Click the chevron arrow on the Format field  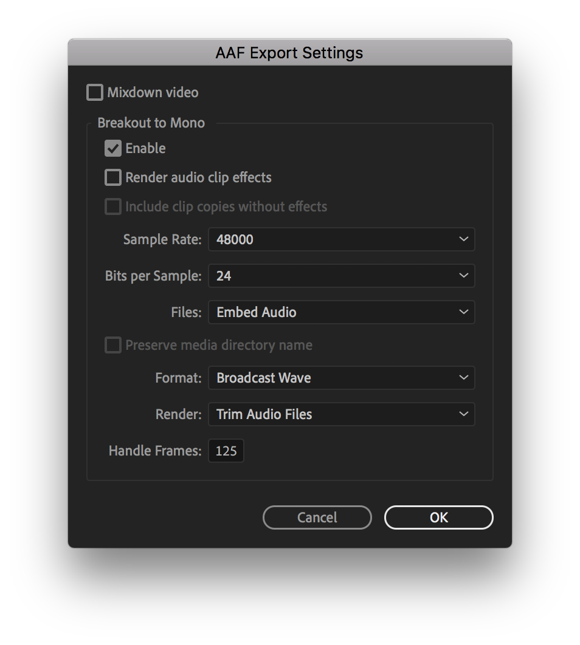pyautogui.click(x=463, y=377)
